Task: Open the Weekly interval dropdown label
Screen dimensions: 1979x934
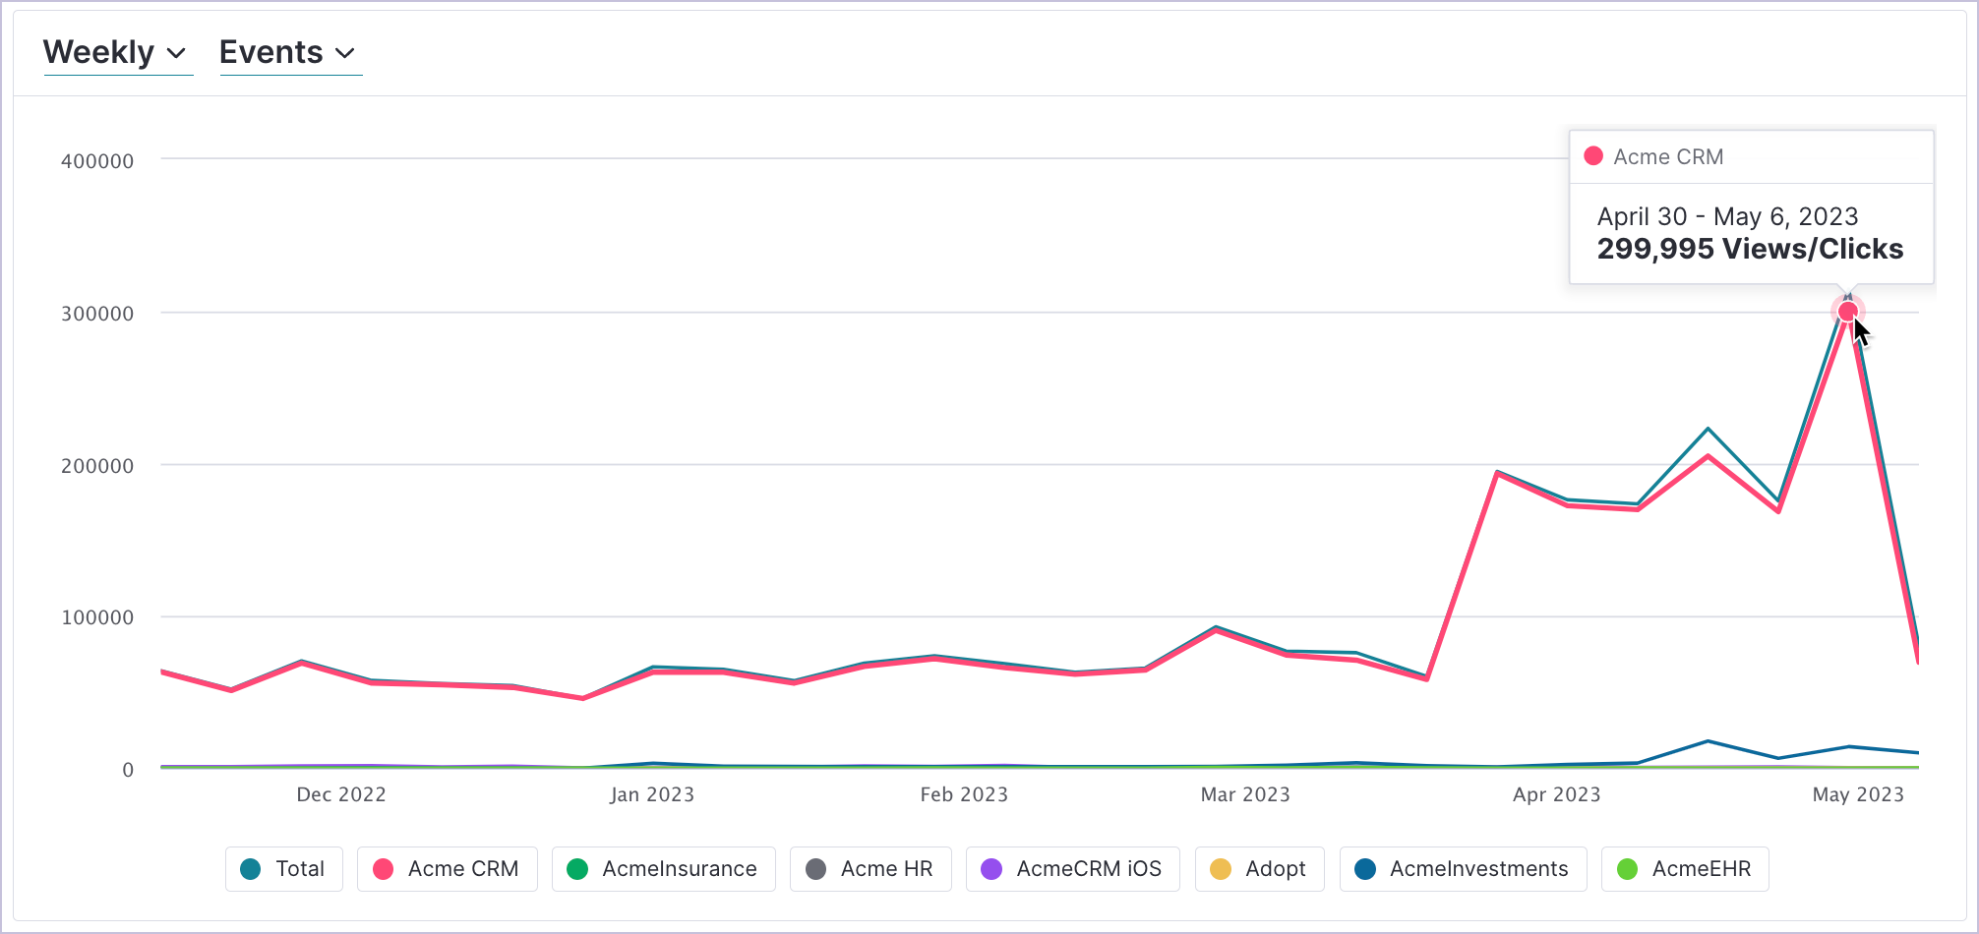Action: 98,52
